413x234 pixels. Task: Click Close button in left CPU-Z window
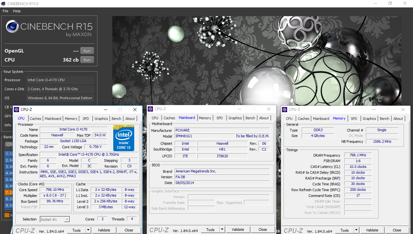(129, 230)
